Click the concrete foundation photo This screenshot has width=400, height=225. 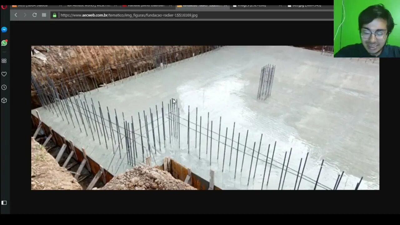tap(205, 118)
